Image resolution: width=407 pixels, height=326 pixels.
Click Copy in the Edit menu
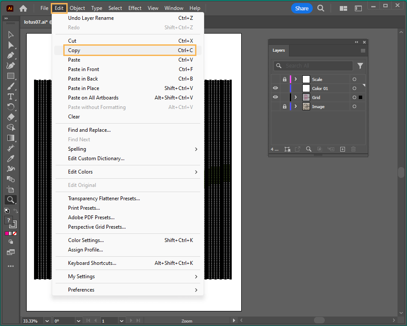[x=74, y=50]
